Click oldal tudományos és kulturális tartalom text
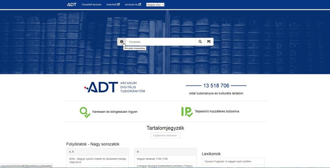The image size is (330, 168). [x=216, y=93]
